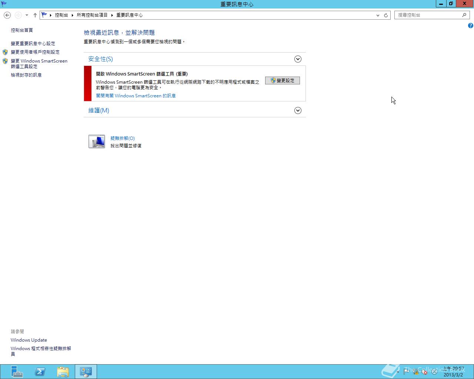Expand the 維護(M) section chevron
The height and width of the screenshot is (379, 474).
point(298,111)
